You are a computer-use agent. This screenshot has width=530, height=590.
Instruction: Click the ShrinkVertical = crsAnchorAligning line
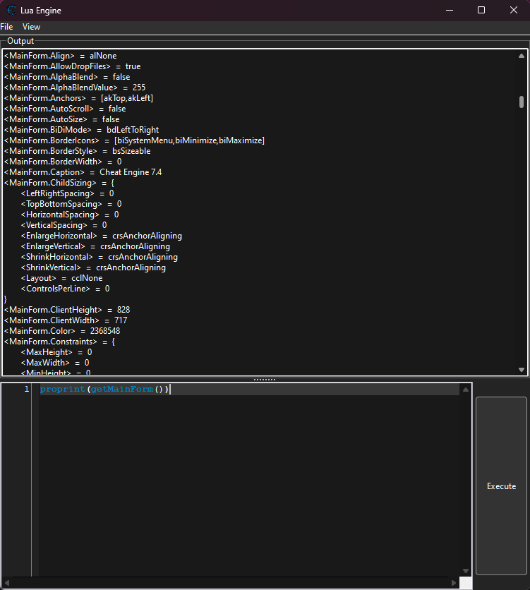coord(93,267)
